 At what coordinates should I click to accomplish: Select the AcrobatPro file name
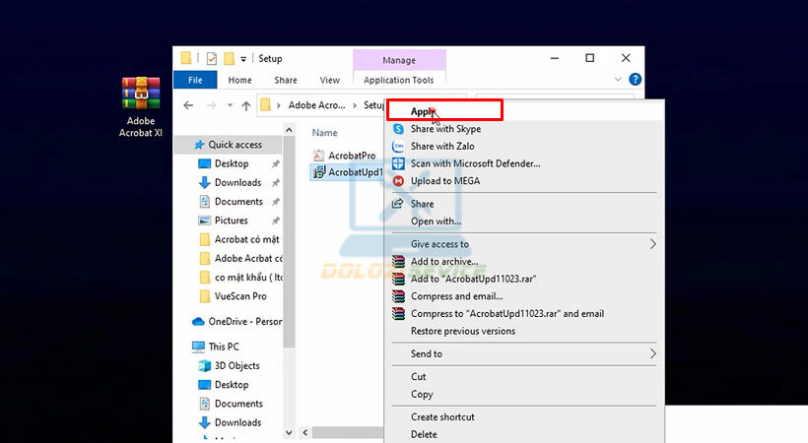352,156
